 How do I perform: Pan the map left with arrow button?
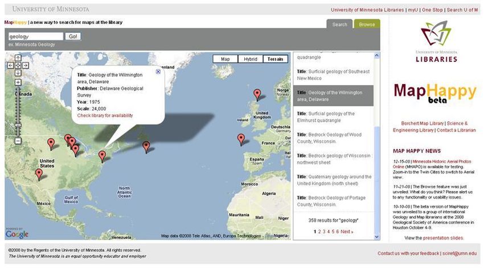coord(11,65)
